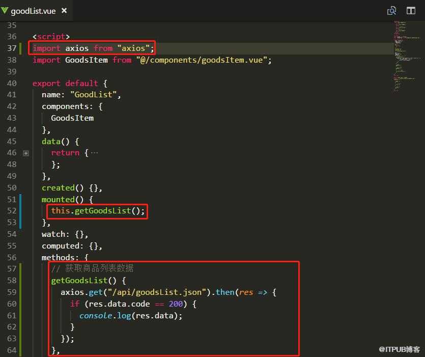425x357 pixels.
Task: Click the folded code ellipsis after return {
Action: coord(94,153)
